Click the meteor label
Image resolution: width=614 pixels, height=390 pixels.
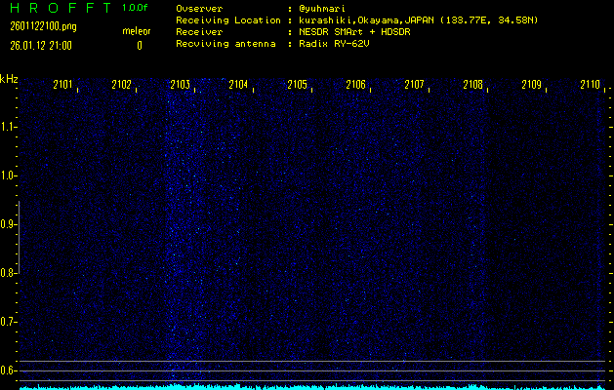(137, 31)
